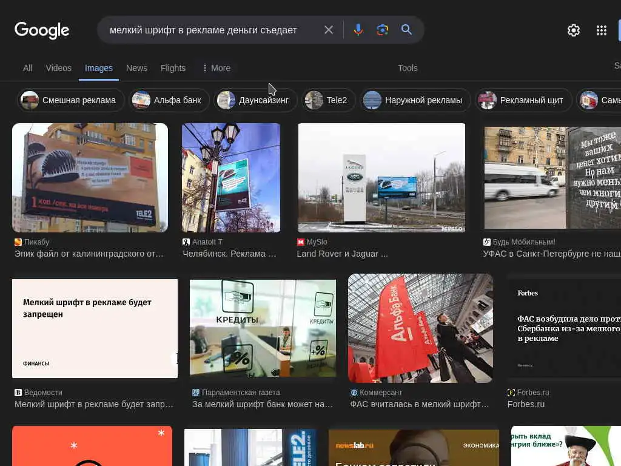Select the Смешная реклама filter chip
Viewport: 621px width, 466px height.
pos(71,100)
